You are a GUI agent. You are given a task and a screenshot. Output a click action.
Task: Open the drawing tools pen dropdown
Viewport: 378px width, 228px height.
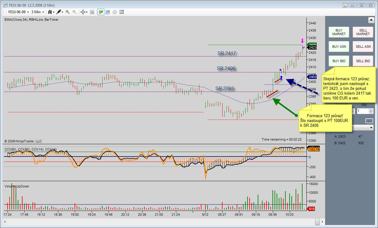coord(60,12)
